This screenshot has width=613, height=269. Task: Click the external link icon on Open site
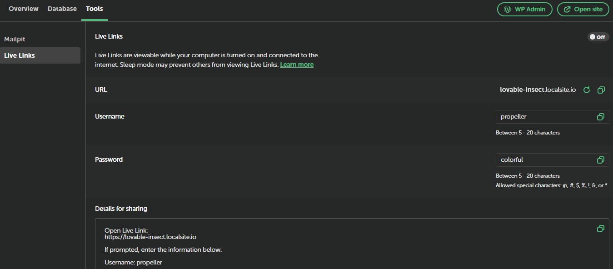tap(567, 10)
